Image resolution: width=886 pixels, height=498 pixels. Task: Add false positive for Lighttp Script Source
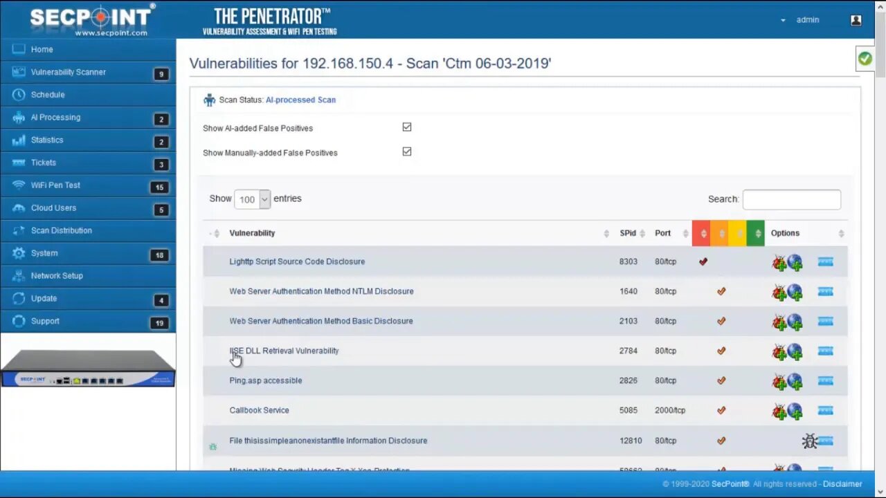pyautogui.click(x=779, y=263)
